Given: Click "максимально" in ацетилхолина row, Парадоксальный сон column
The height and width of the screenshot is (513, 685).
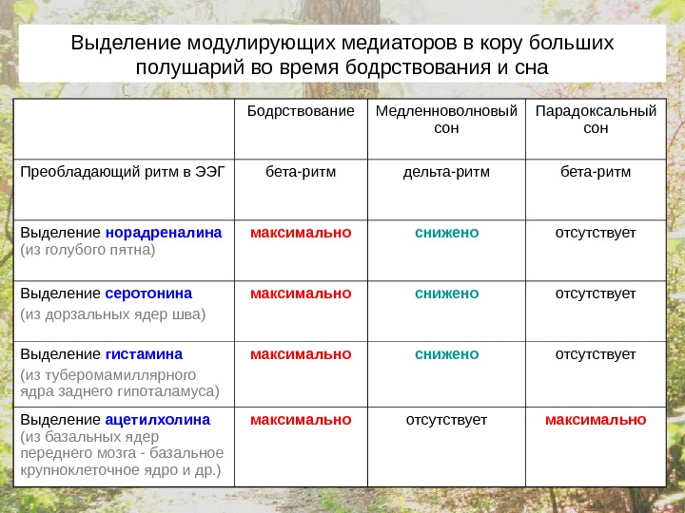Looking at the screenshot, I should (596, 420).
